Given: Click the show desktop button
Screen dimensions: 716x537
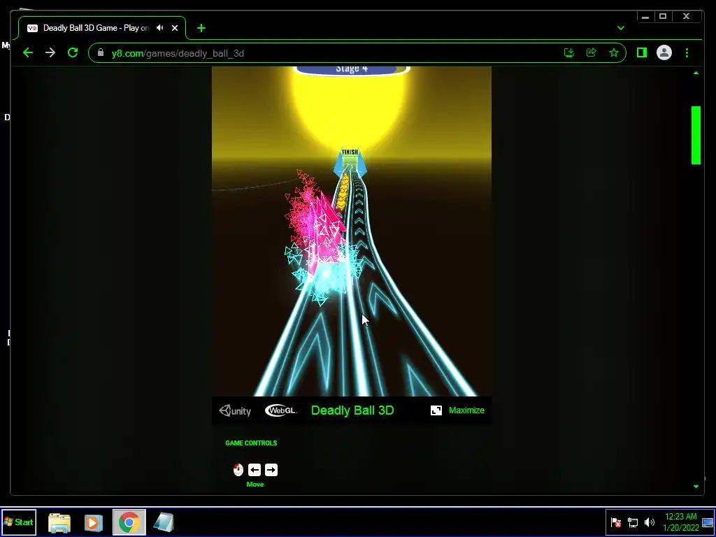Looking at the screenshot, I should [708, 522].
